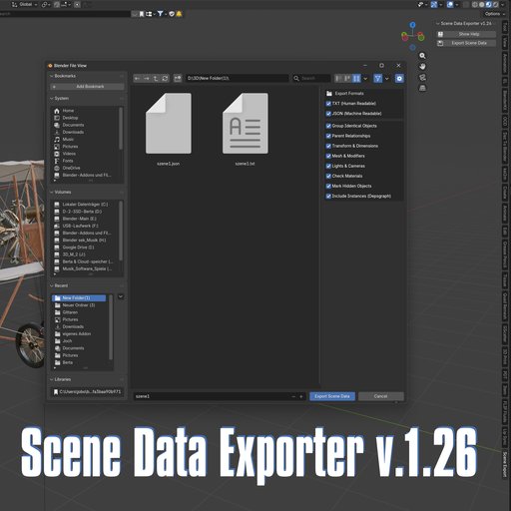
Task: Click the Show Help button
Action: tap(466, 34)
